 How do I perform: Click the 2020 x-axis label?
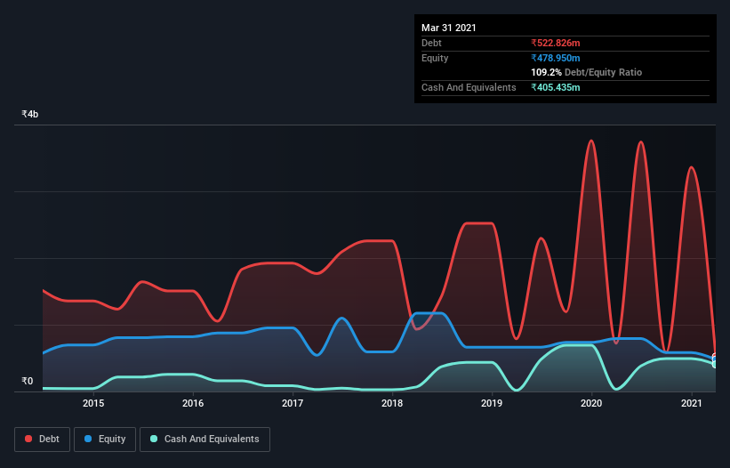591,403
